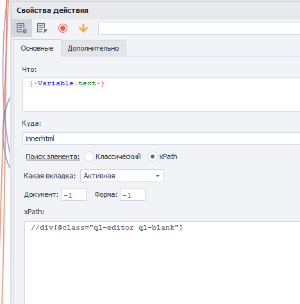The image size is (300, 304).
Task: Open the Какая вкладка combo box showing Активная
Action: (122, 176)
